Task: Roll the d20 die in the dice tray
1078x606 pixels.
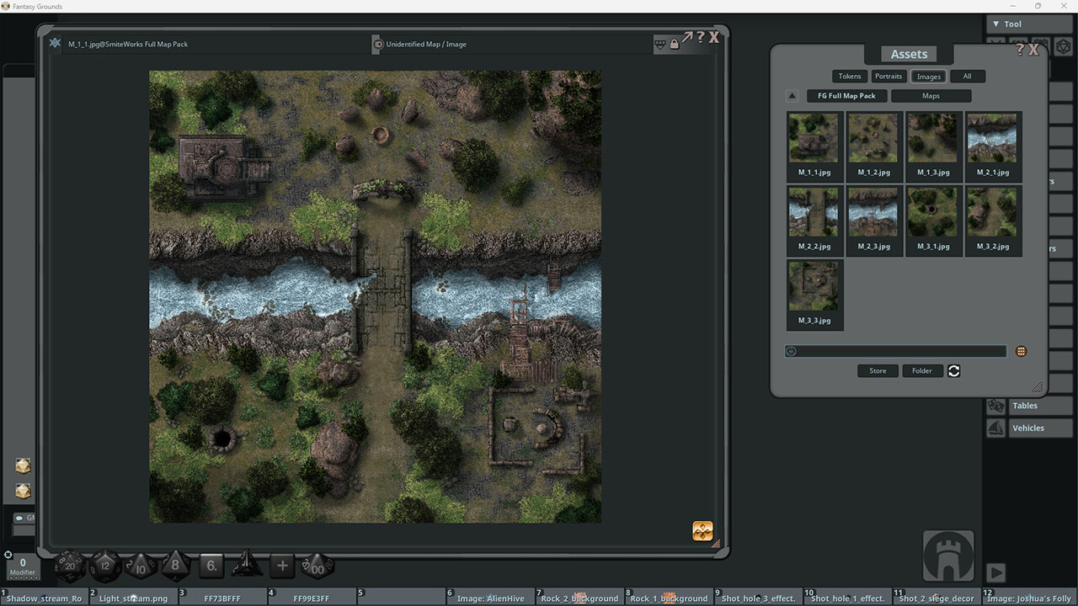Action: point(68,566)
